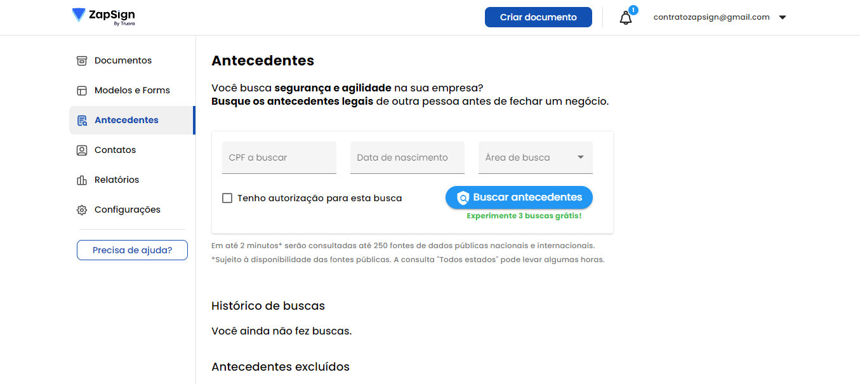Check the Tenho autorização para esta busca box
Image resolution: width=860 pixels, height=384 pixels.
(227, 198)
